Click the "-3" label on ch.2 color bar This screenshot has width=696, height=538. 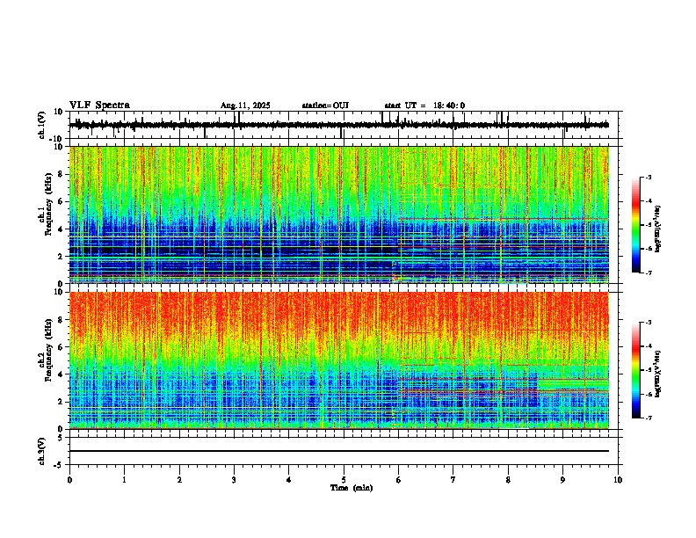click(648, 323)
